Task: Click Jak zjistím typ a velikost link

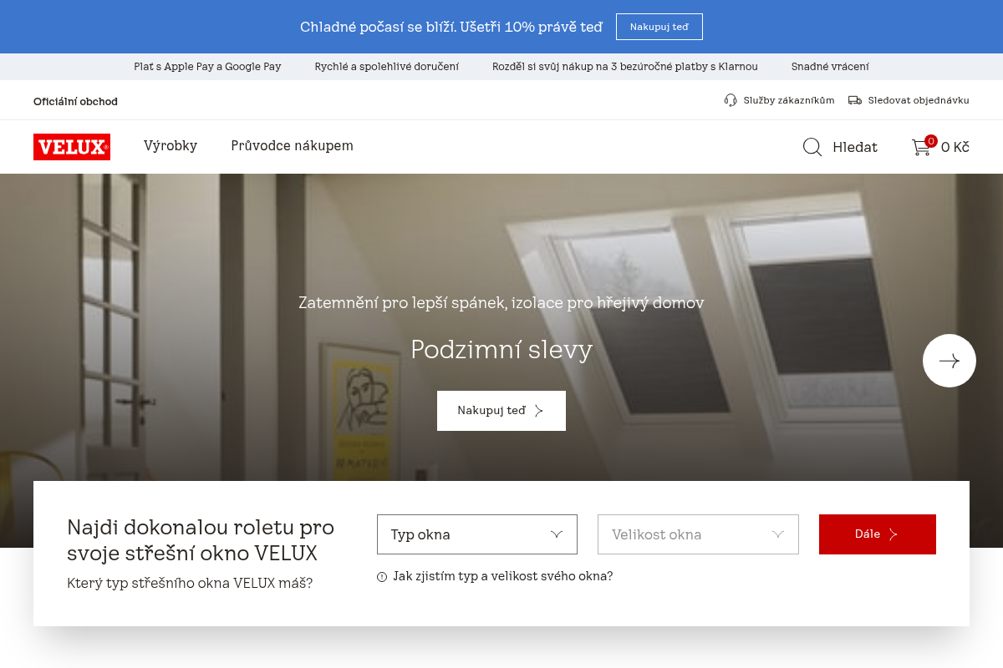Action: pyautogui.click(x=502, y=576)
